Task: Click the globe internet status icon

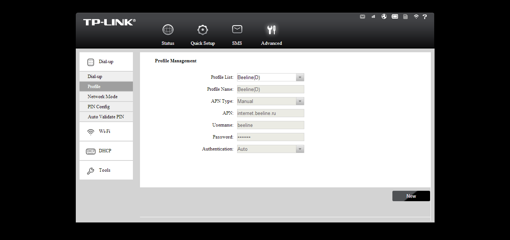Action: coord(384,17)
